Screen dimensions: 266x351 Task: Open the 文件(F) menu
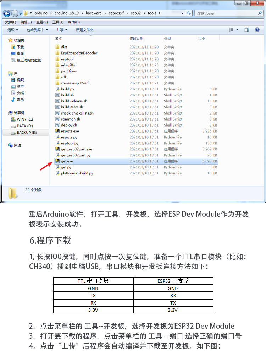[11, 22]
